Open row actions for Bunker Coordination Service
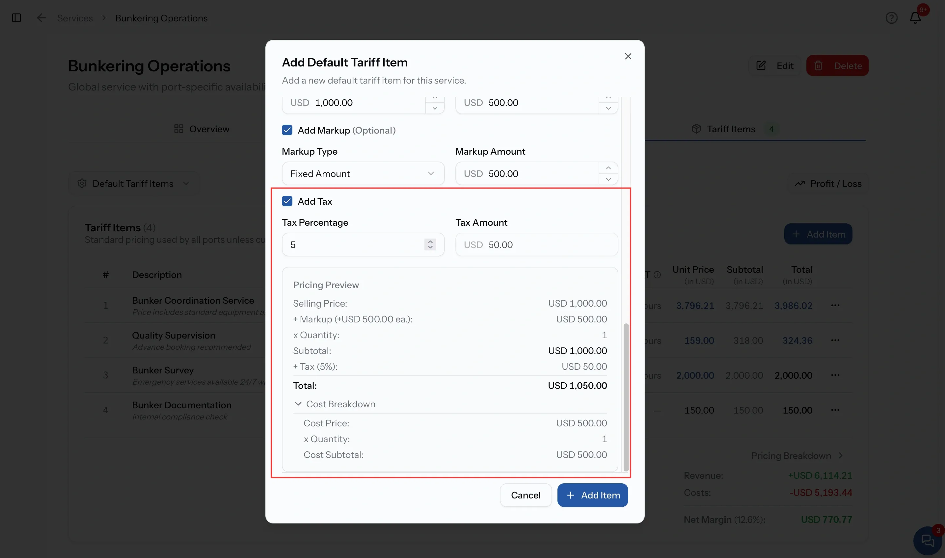 pyautogui.click(x=835, y=305)
